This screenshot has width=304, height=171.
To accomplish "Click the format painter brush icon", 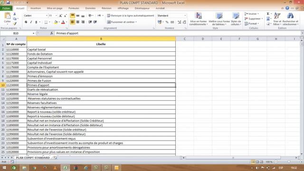I will pos(15,23).
